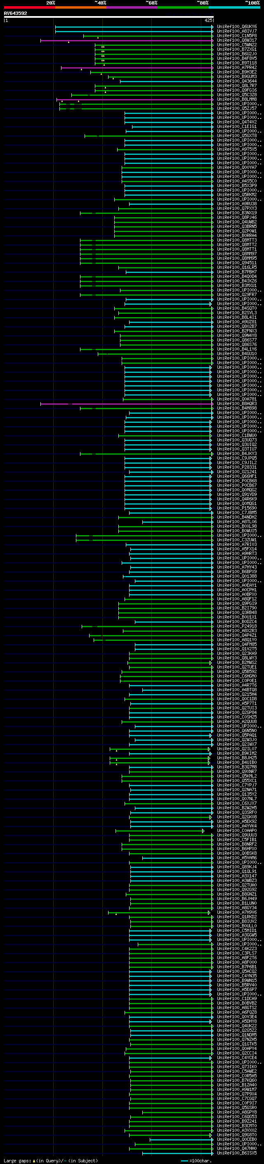The image size is (264, 1164).
Task: Open hit UniRef100_B4GU10
Action: coord(237,353)
